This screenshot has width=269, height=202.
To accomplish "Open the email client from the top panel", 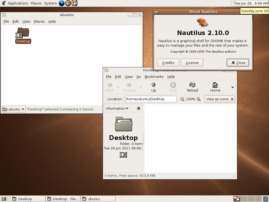I will coord(68,3).
